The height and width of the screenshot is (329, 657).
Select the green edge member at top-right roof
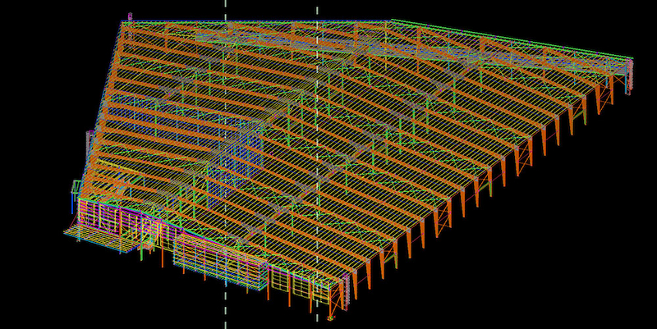tap(509, 37)
